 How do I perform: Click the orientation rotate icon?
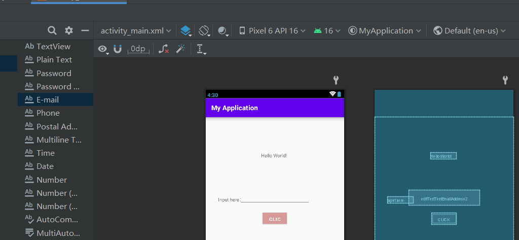204,31
